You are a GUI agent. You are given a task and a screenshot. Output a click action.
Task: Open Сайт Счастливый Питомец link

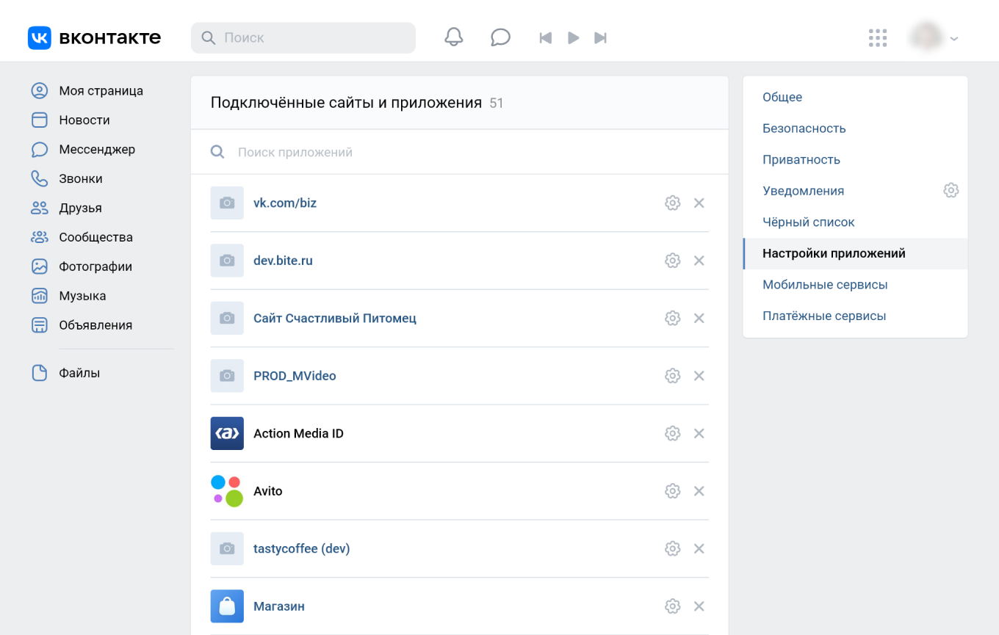tap(335, 319)
